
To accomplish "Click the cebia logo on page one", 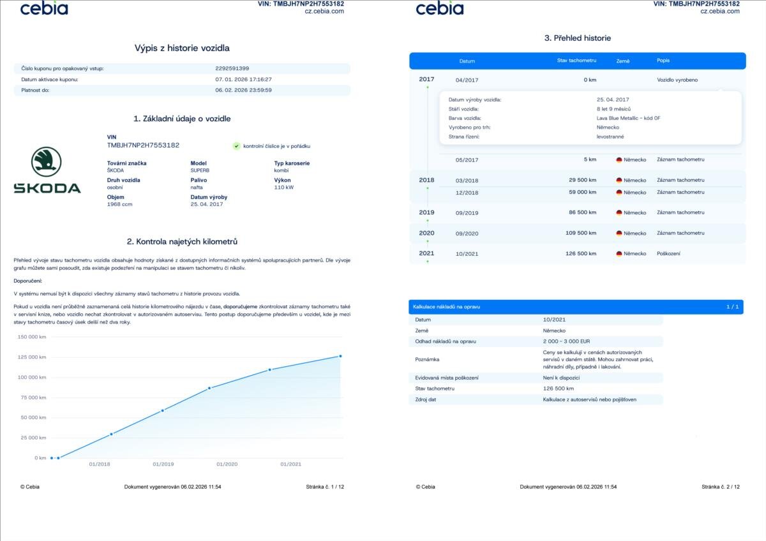I will coord(43,8).
